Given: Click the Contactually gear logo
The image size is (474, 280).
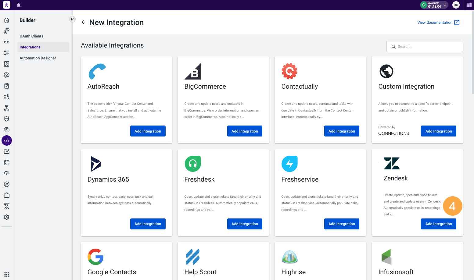Looking at the screenshot, I should tap(289, 71).
